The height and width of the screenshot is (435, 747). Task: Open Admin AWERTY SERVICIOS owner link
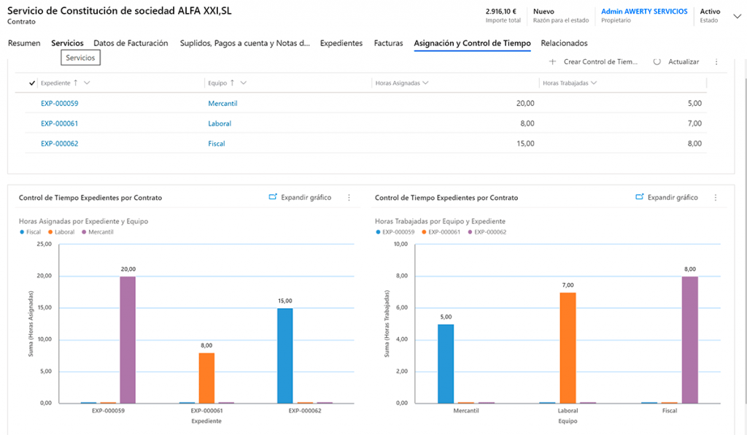click(x=643, y=12)
